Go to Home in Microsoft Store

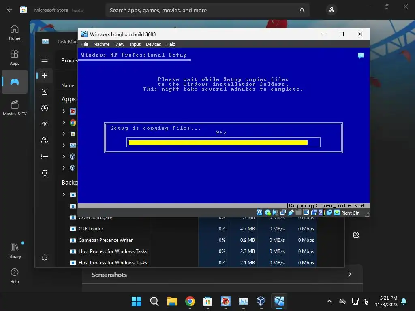tap(15, 32)
